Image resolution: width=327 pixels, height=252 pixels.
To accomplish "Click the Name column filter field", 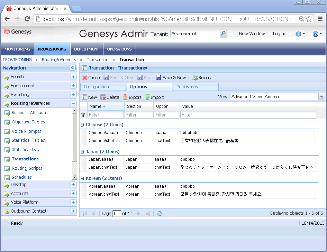I will pyautogui.click(x=106, y=115).
